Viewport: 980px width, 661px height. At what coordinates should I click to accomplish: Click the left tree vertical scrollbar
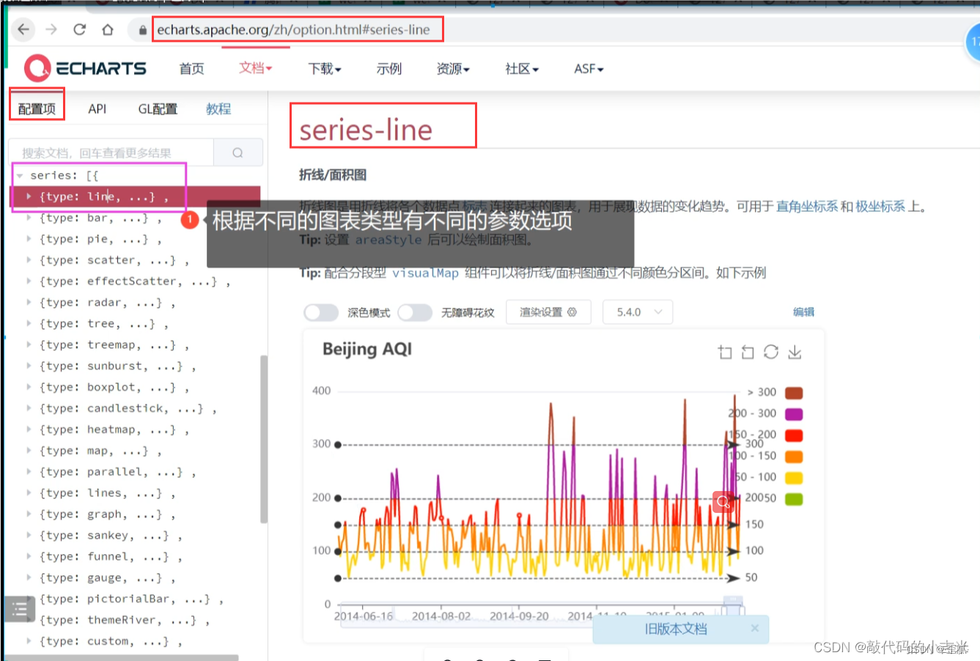tap(264, 439)
